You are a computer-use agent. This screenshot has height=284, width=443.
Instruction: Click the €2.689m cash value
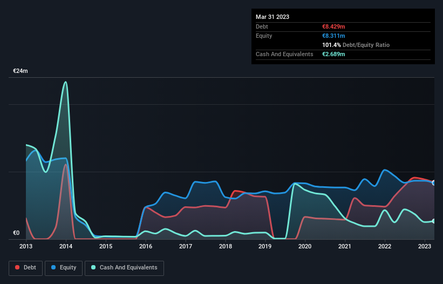click(333, 54)
